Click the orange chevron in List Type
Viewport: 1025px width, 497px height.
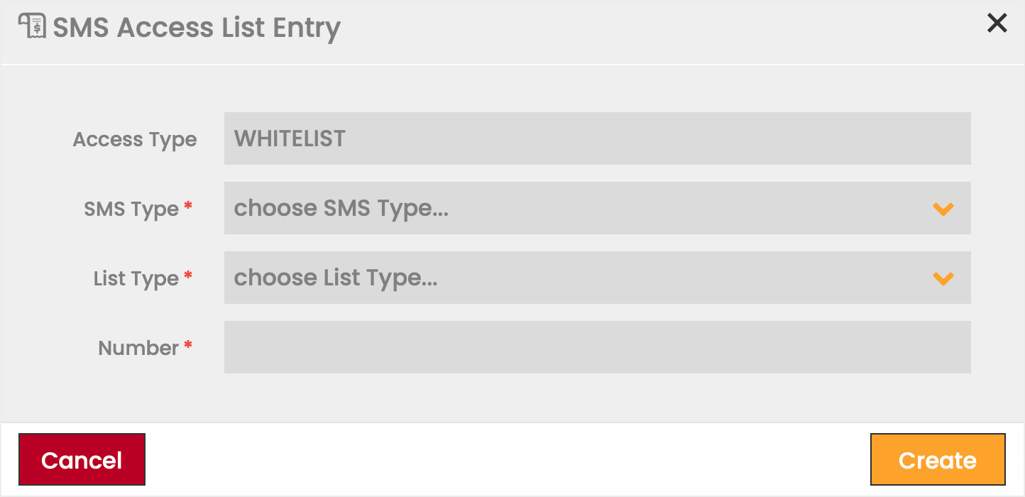coord(943,278)
